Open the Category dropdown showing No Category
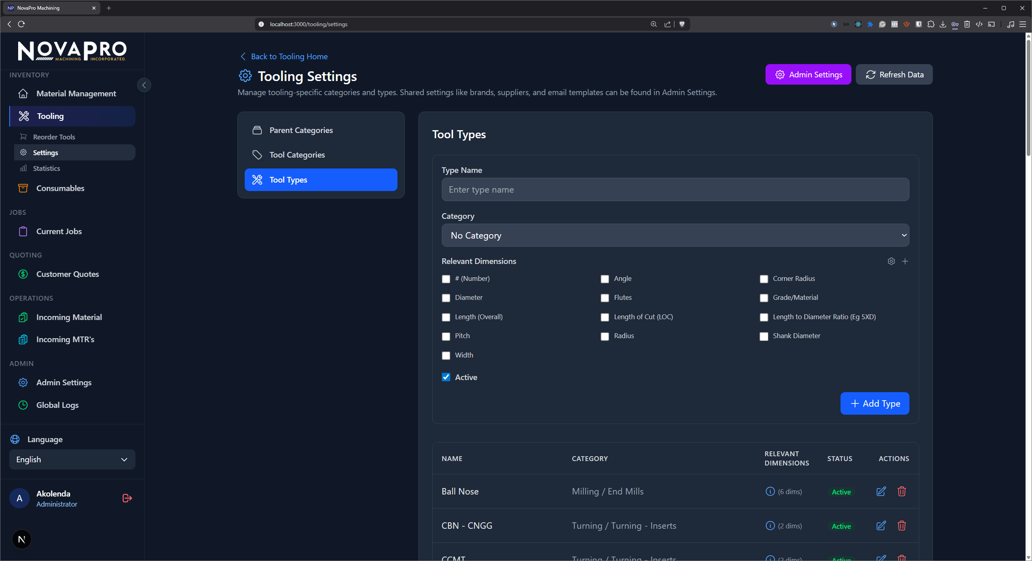The image size is (1032, 561). click(675, 235)
